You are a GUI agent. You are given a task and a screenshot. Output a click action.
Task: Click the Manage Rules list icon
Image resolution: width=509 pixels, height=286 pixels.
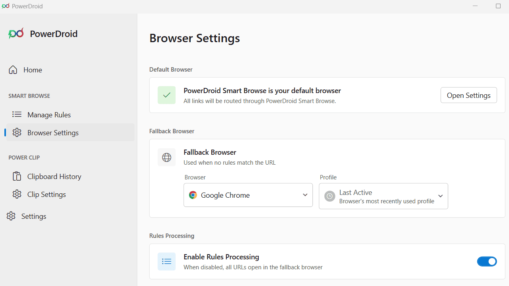(17, 115)
